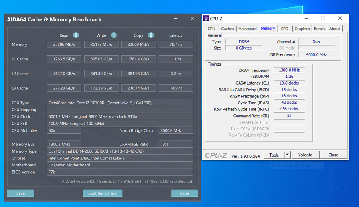Click L1 Cache Copy value 1761.4 GB/s
Viewport: 359px width, 207px height.
138,59
